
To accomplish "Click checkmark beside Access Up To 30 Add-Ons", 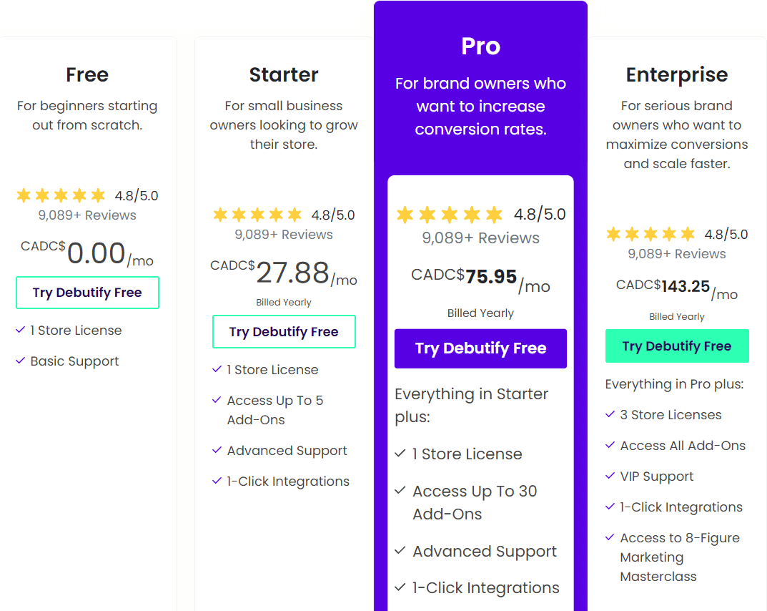I will (x=400, y=490).
